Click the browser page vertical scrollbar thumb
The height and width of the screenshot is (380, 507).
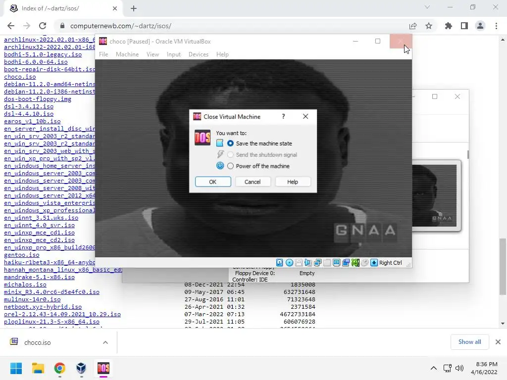[x=503, y=267]
